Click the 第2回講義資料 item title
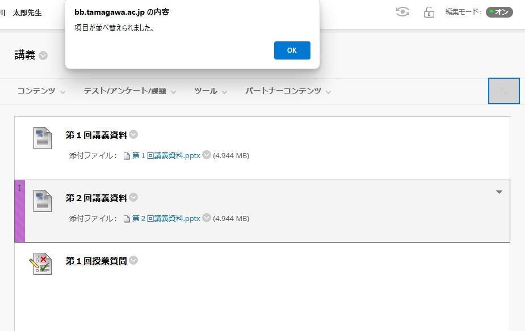 pos(96,198)
